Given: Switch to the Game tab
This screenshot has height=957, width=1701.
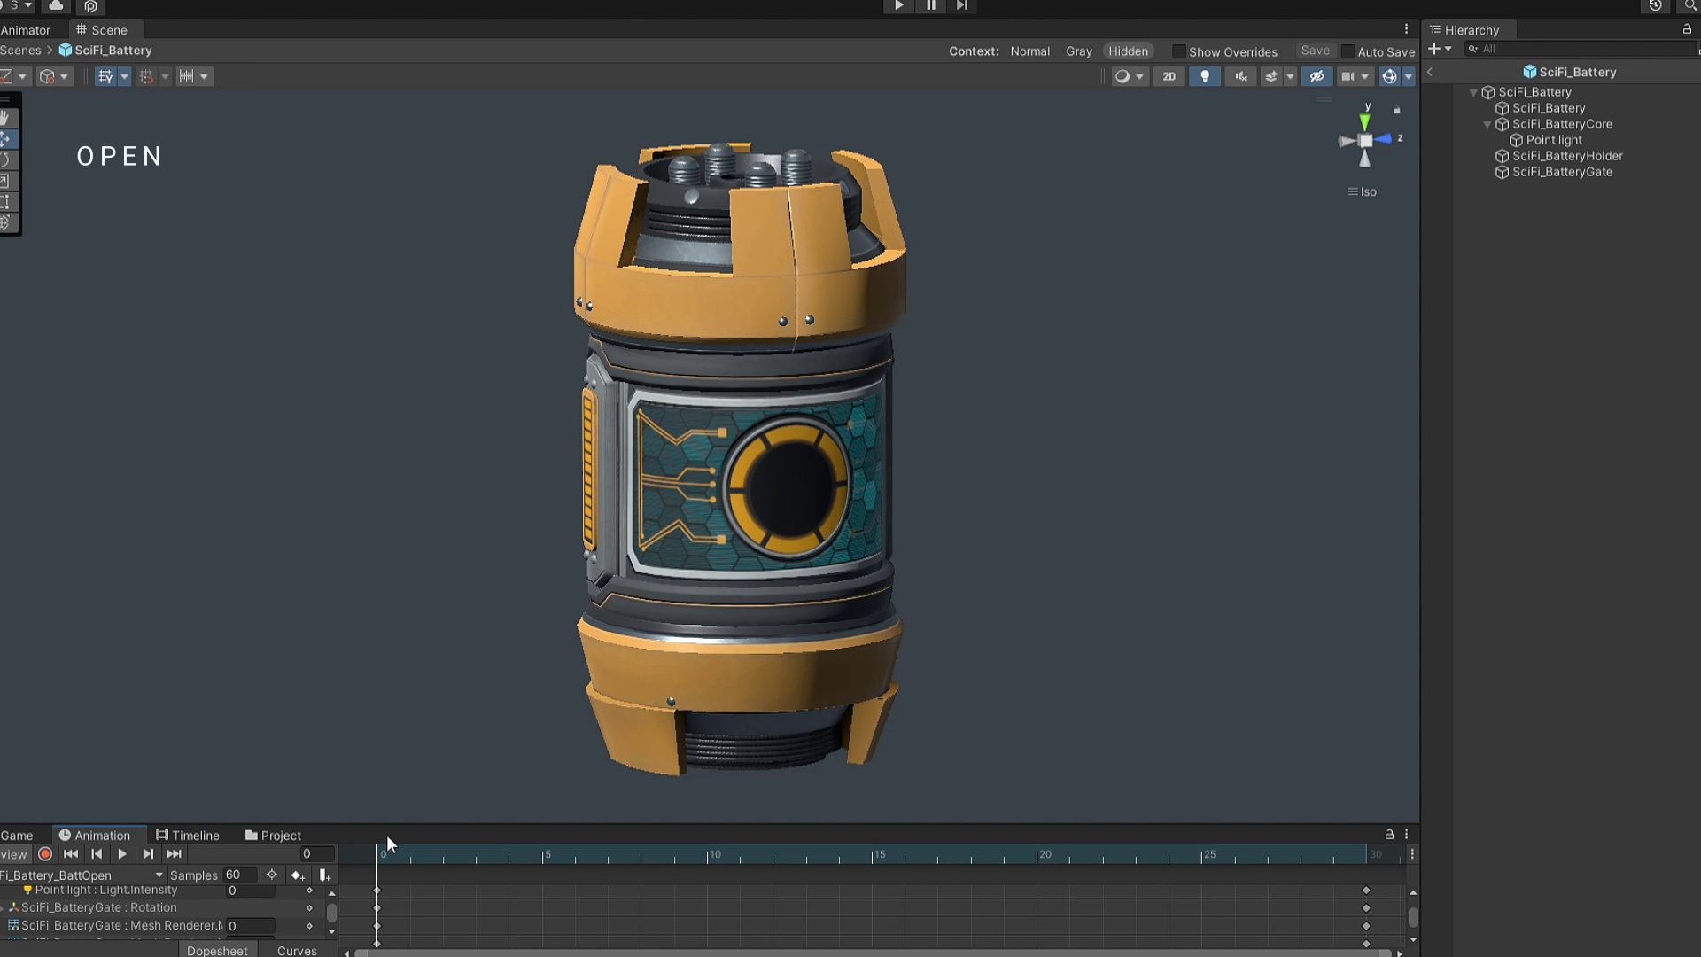Looking at the screenshot, I should click(x=17, y=835).
